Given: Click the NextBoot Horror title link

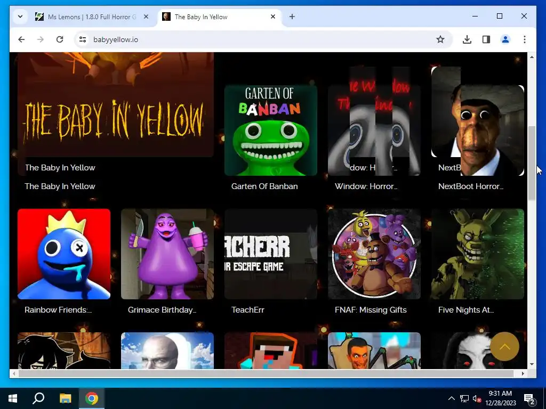Looking at the screenshot, I should (x=471, y=186).
